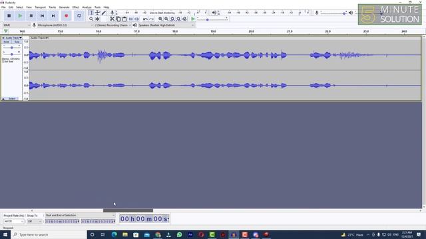Click the green playhead marker in the timeline
This screenshot has width=426, height=239.
(6, 31)
